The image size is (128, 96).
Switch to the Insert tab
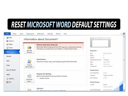coord(21,34)
